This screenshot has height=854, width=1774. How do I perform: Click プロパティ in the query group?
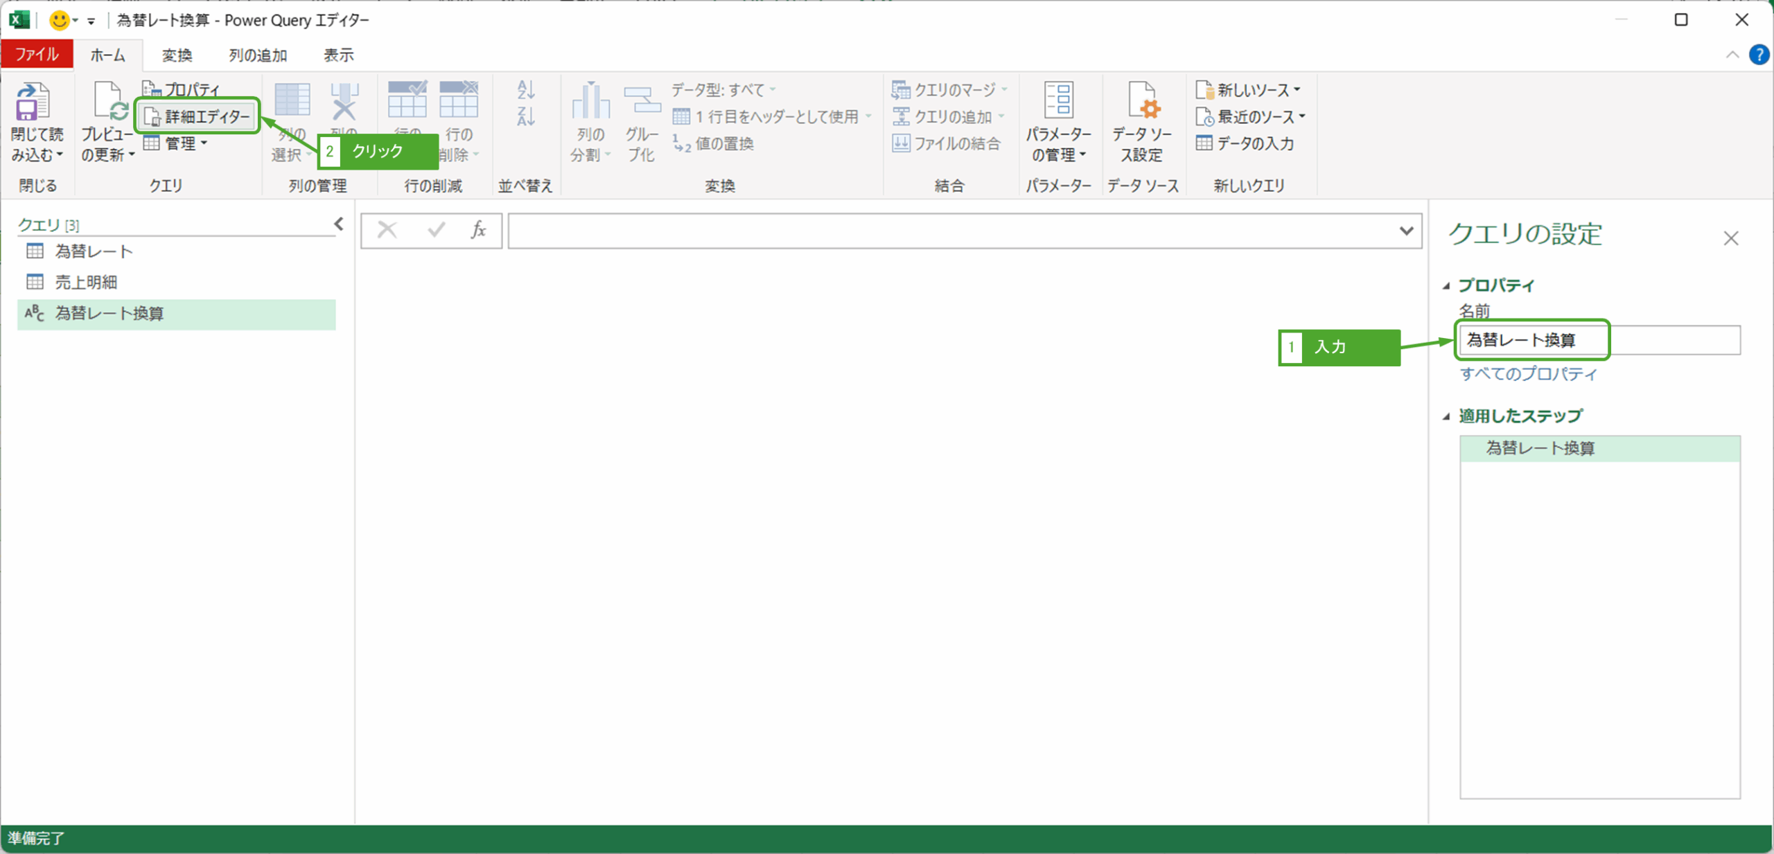(182, 89)
